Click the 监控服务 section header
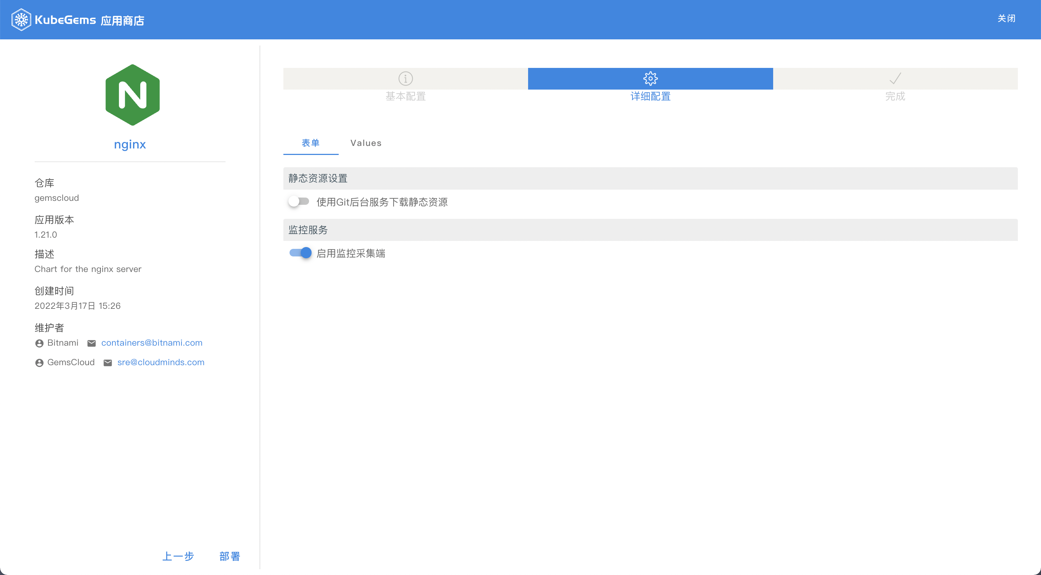Image resolution: width=1041 pixels, height=575 pixels. click(x=650, y=230)
